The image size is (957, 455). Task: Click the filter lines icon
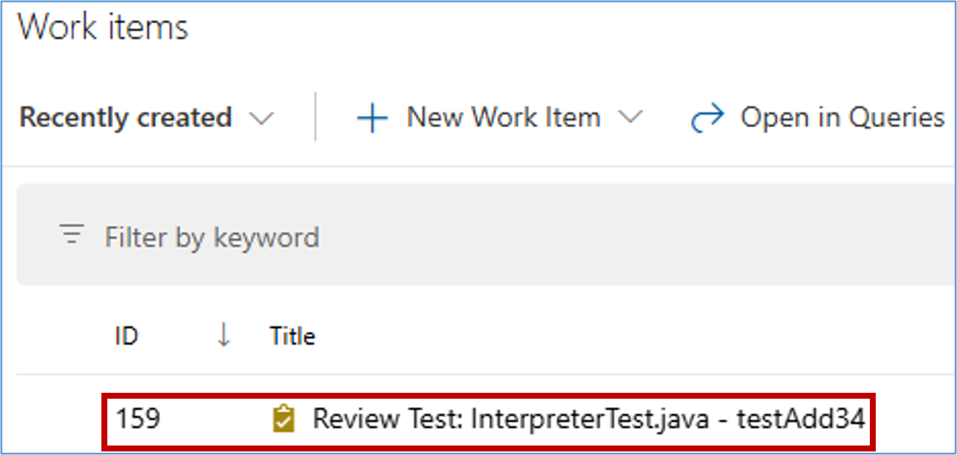point(72,235)
